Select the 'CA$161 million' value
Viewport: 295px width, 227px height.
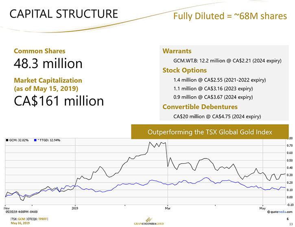click(59, 101)
